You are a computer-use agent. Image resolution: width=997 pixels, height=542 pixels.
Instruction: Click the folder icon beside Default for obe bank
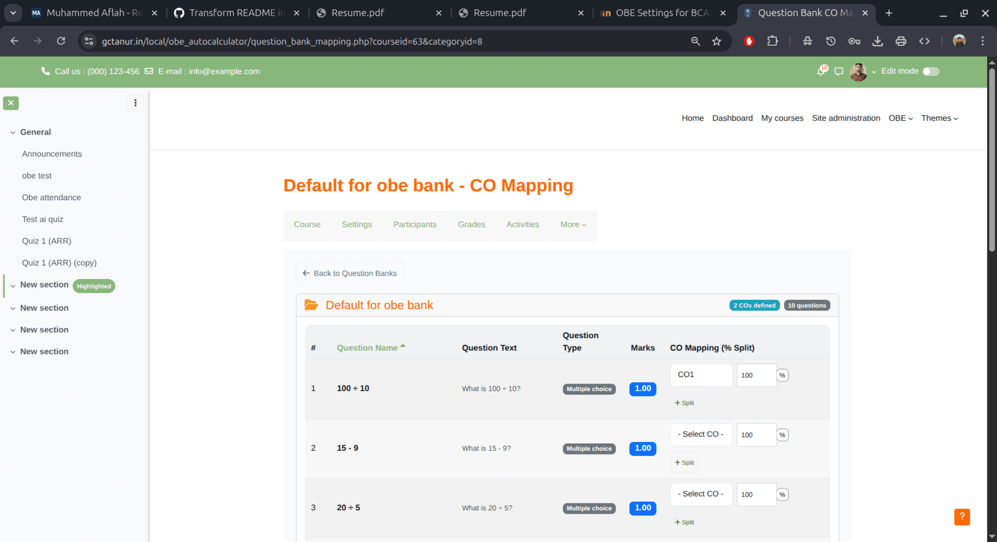point(311,305)
